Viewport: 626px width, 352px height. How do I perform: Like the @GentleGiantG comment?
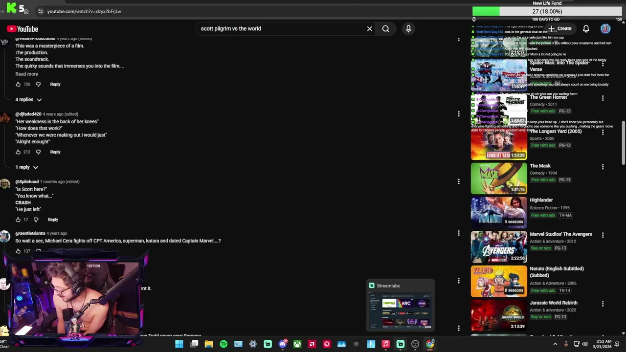18,251
